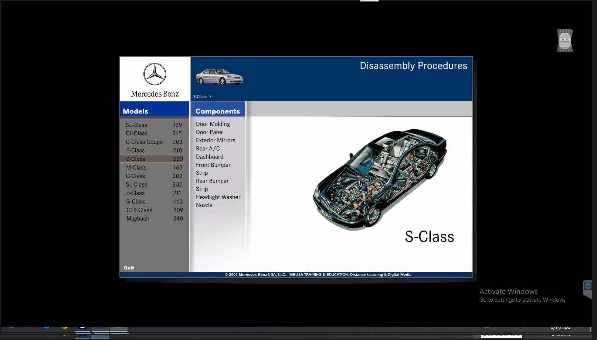Select the Rear Bumper Strip component
This screenshot has height=340, width=597.
(212, 185)
